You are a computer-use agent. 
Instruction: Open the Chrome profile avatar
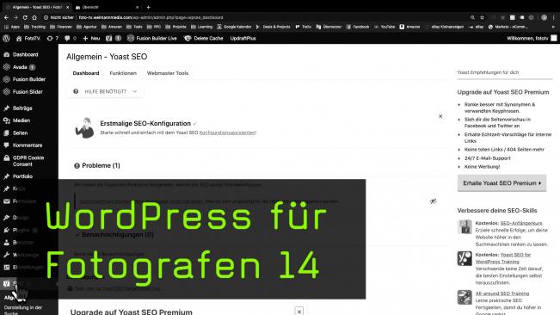544,17
